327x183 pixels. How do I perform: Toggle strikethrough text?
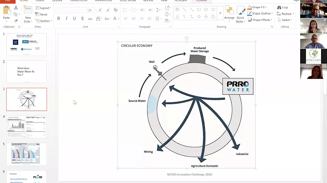[x=90, y=19]
